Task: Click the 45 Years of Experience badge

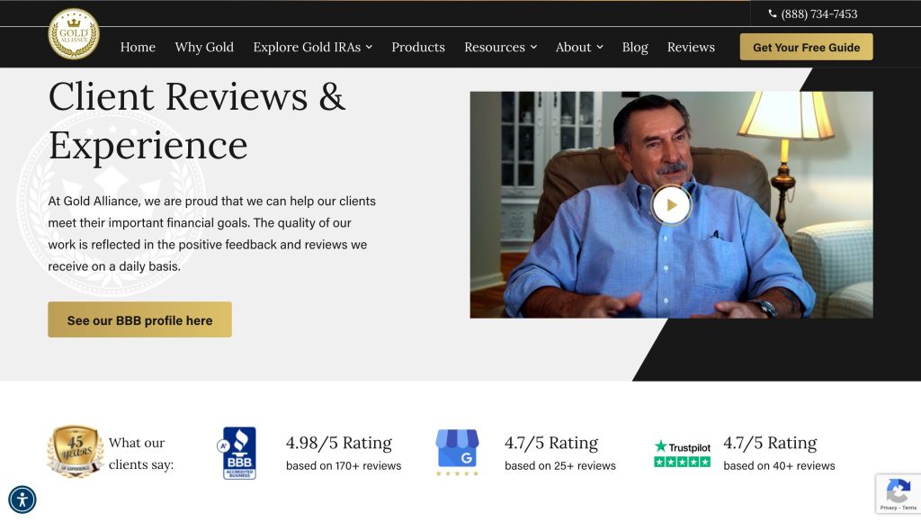Action: pos(76,452)
